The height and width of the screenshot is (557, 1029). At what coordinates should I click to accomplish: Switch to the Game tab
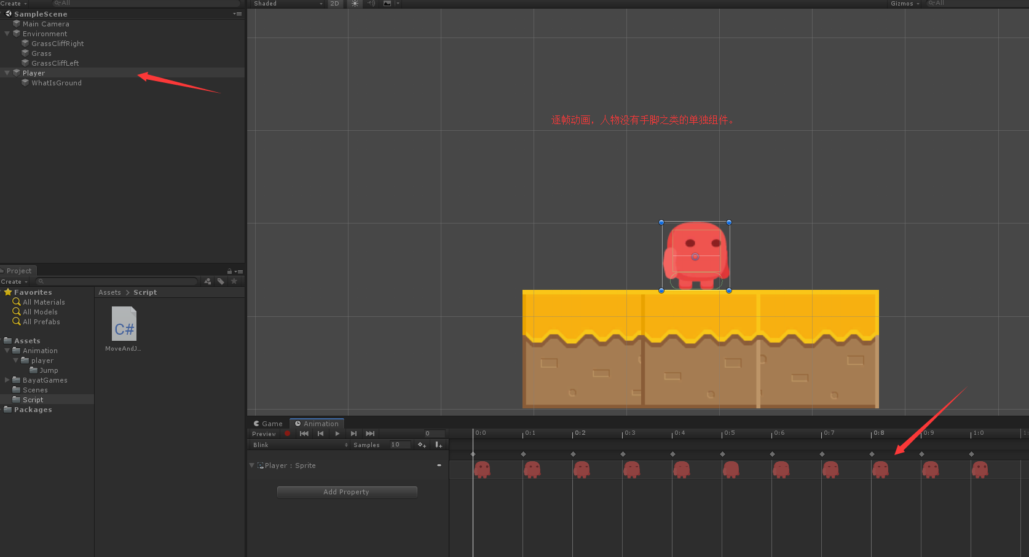coord(268,424)
